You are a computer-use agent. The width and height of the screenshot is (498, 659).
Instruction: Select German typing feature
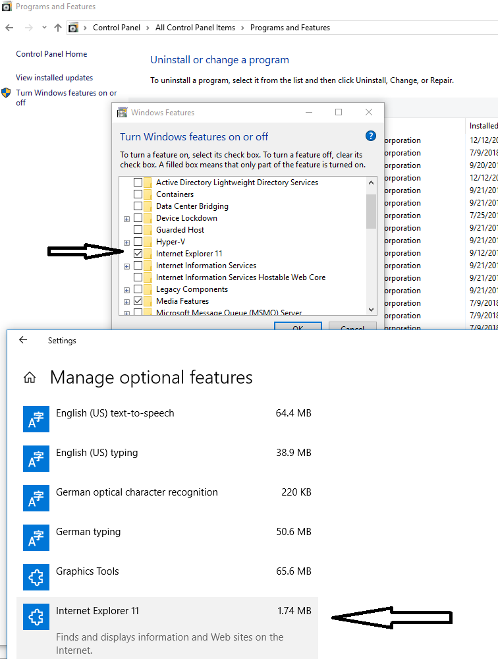click(167, 538)
